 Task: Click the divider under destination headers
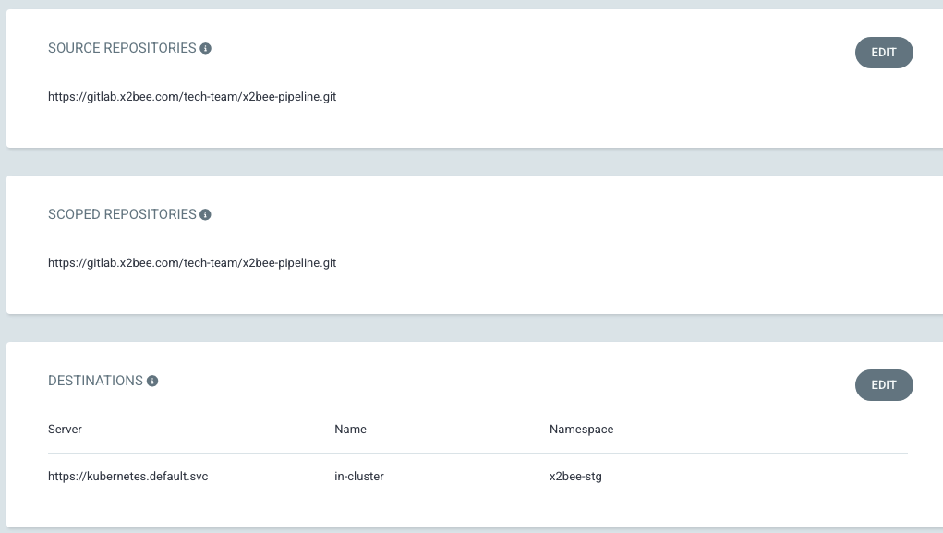click(478, 453)
